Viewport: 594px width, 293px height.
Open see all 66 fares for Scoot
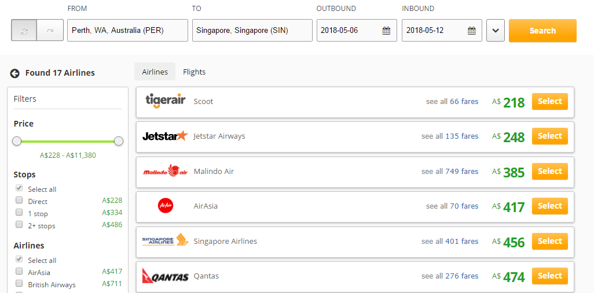(452, 101)
